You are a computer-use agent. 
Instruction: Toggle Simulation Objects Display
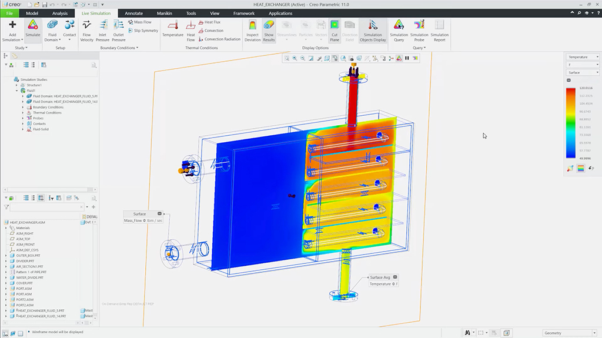click(372, 31)
